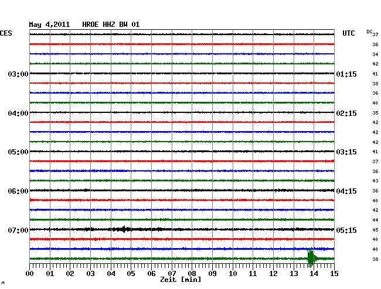
Task: Click DC value 36 on the 06:00 row
Action: click(375, 191)
